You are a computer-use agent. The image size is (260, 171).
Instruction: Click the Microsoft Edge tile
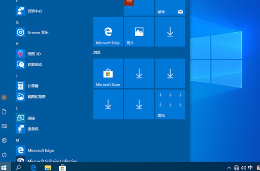click(108, 31)
